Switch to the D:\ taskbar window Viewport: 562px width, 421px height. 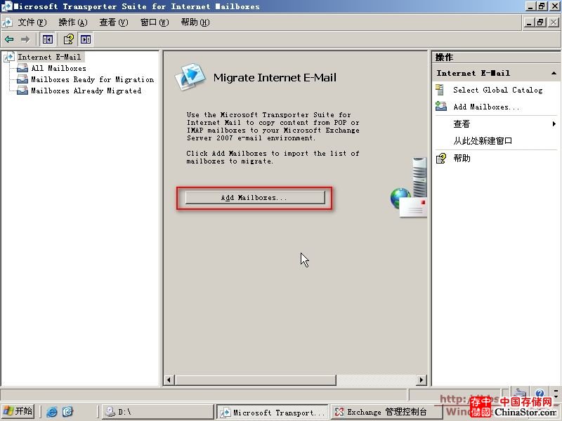click(157, 412)
